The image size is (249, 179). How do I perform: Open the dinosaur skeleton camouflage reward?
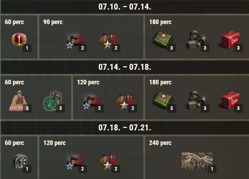point(197,161)
